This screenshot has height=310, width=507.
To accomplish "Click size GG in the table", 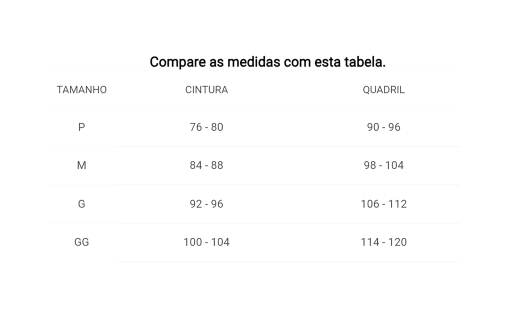I will (x=82, y=242).
